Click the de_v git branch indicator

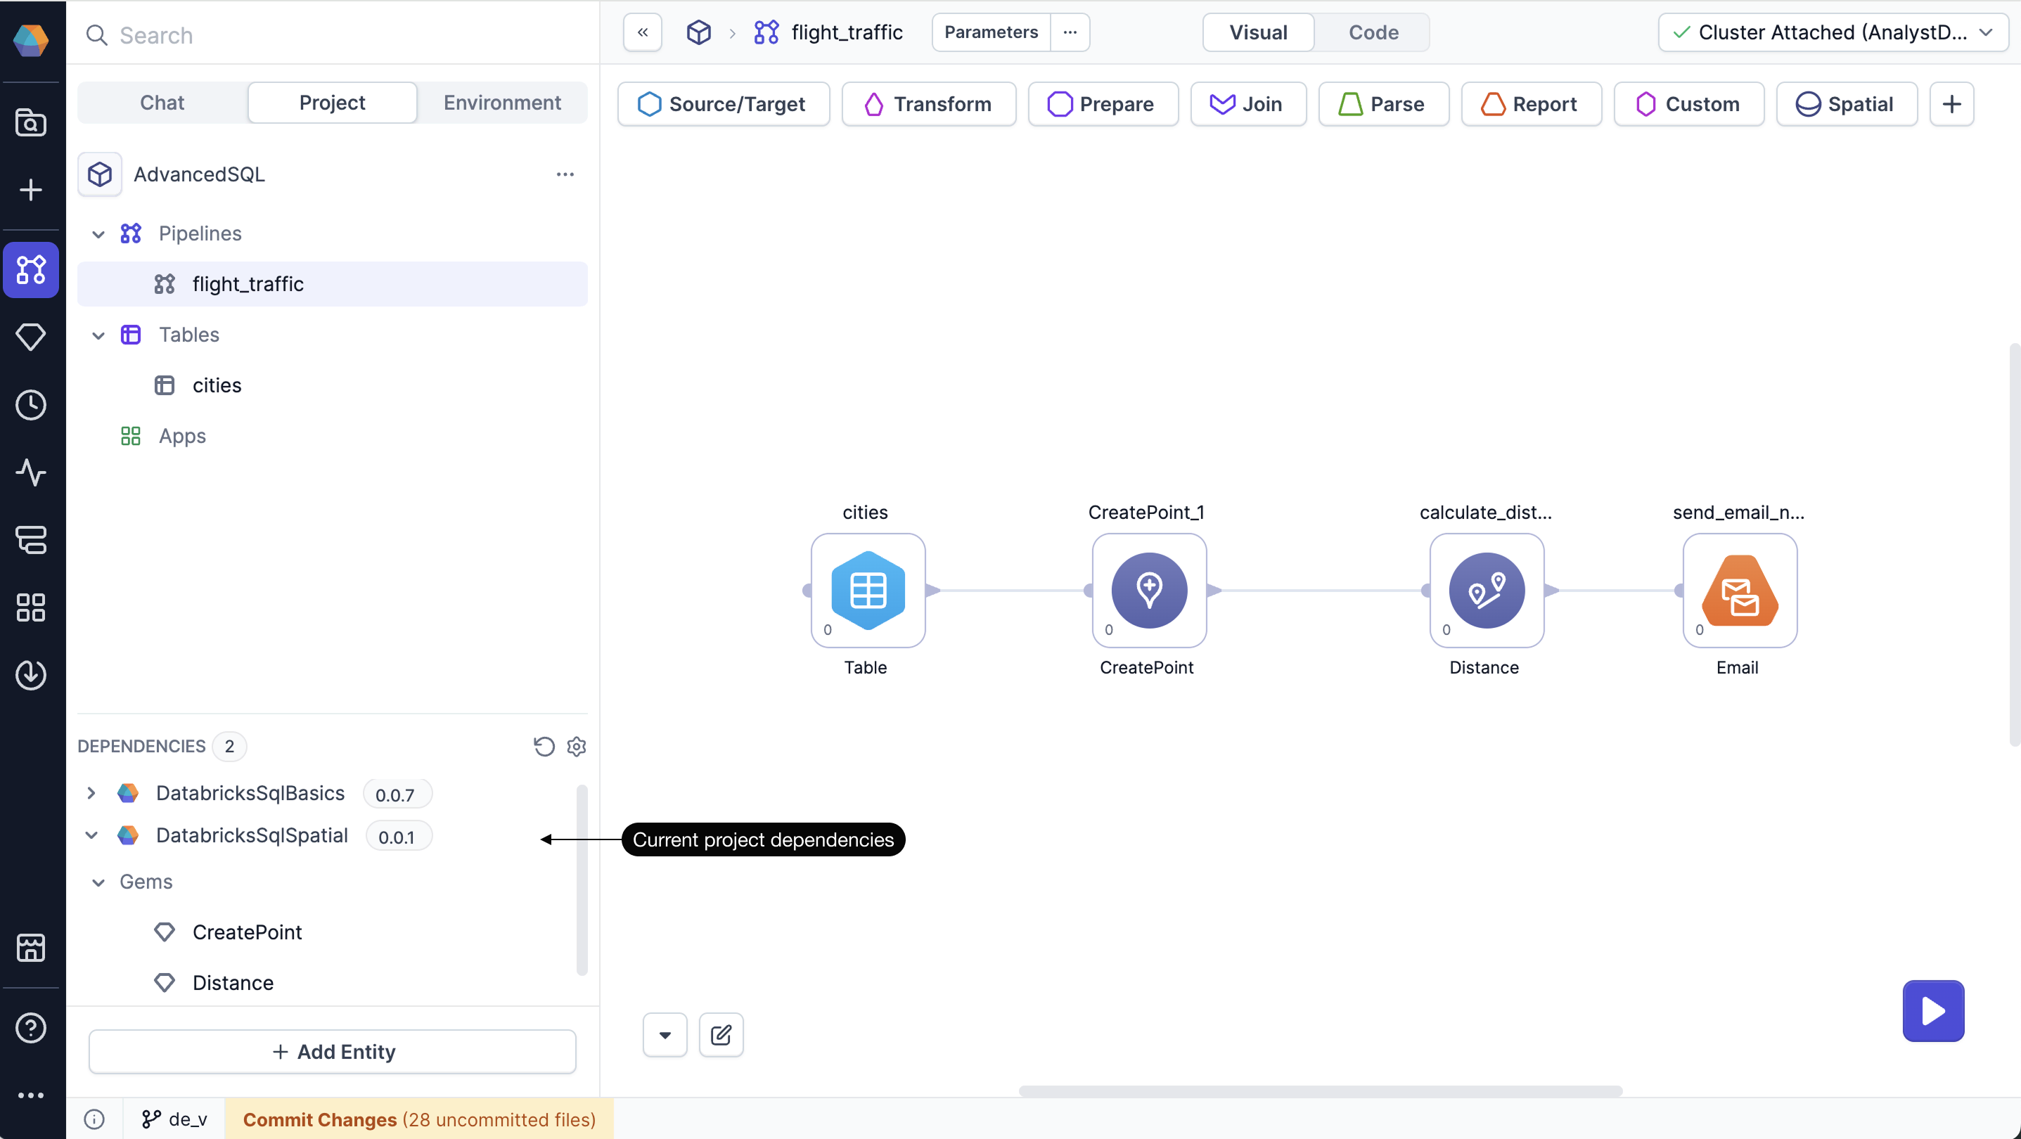pyautogui.click(x=174, y=1119)
